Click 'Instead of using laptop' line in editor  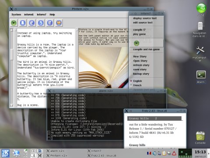tap(45, 33)
